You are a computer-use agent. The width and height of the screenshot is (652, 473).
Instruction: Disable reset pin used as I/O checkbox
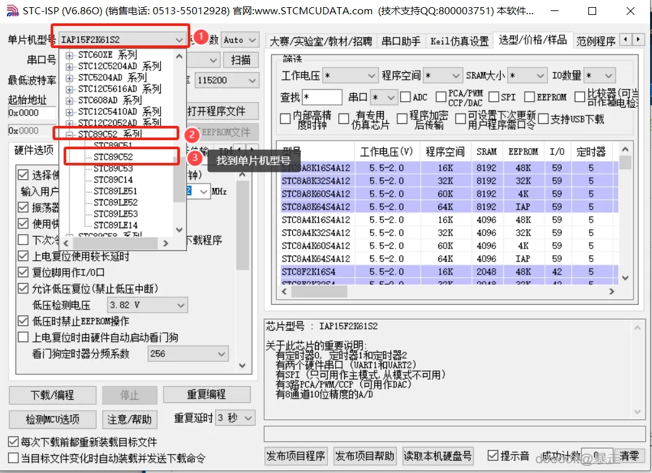point(23,273)
